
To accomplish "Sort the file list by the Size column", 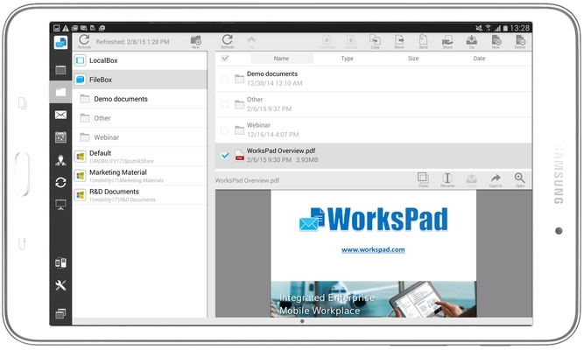I will click(413, 59).
